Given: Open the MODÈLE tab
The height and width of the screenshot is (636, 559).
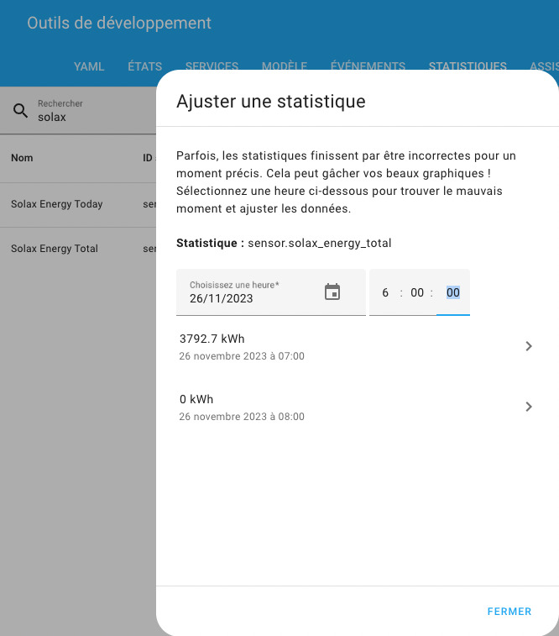Looking at the screenshot, I should point(285,66).
